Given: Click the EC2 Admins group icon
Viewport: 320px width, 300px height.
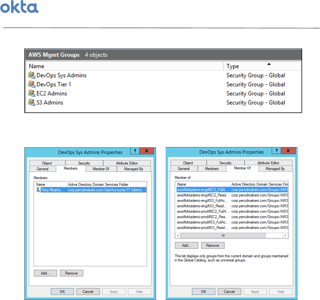Looking at the screenshot, I should pos(32,93).
